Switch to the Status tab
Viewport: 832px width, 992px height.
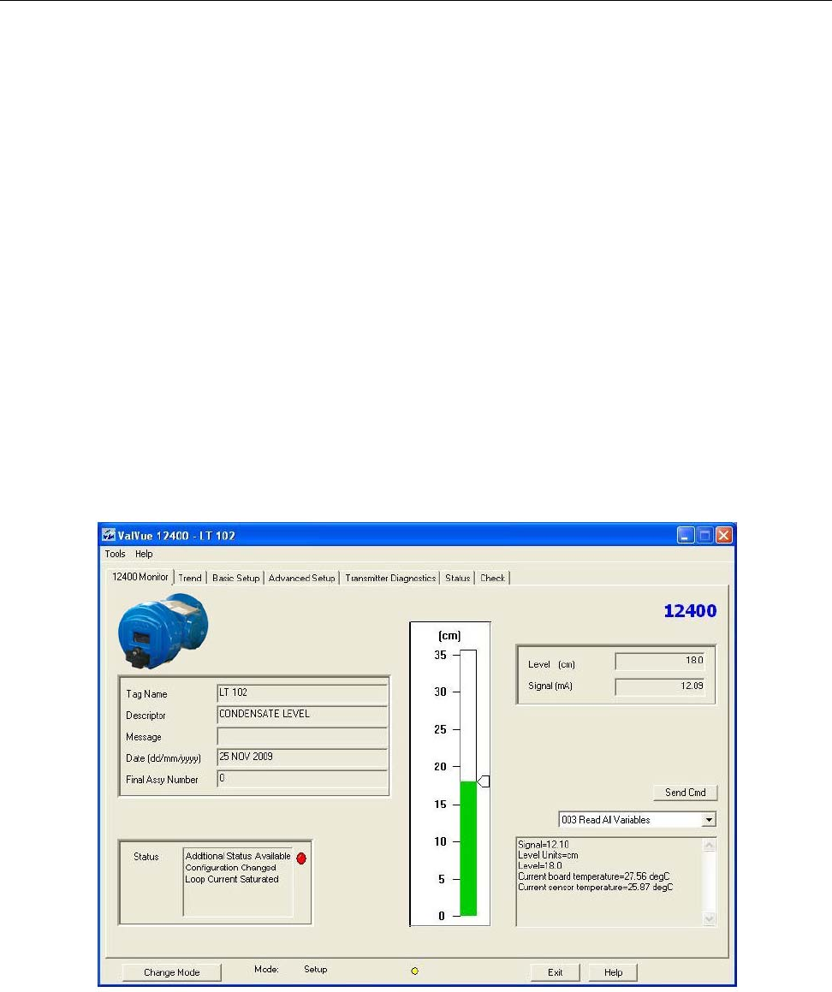[x=457, y=578]
